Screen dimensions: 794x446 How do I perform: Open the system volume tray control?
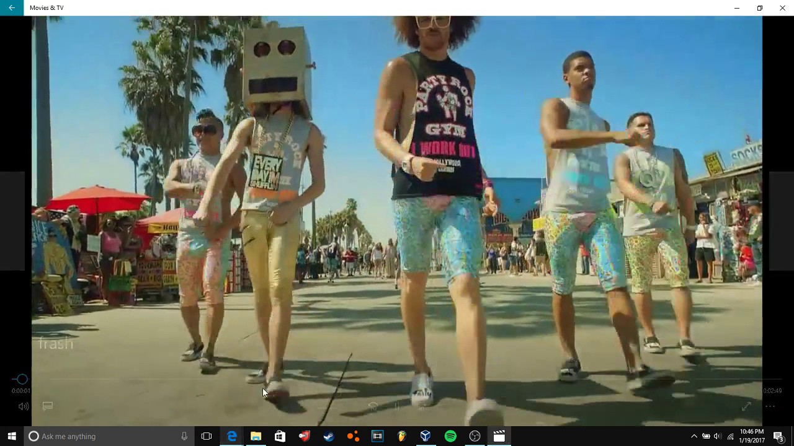click(718, 436)
